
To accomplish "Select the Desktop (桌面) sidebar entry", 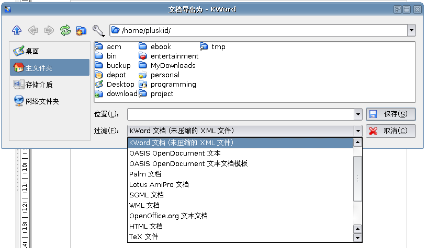I will click(x=50, y=51).
